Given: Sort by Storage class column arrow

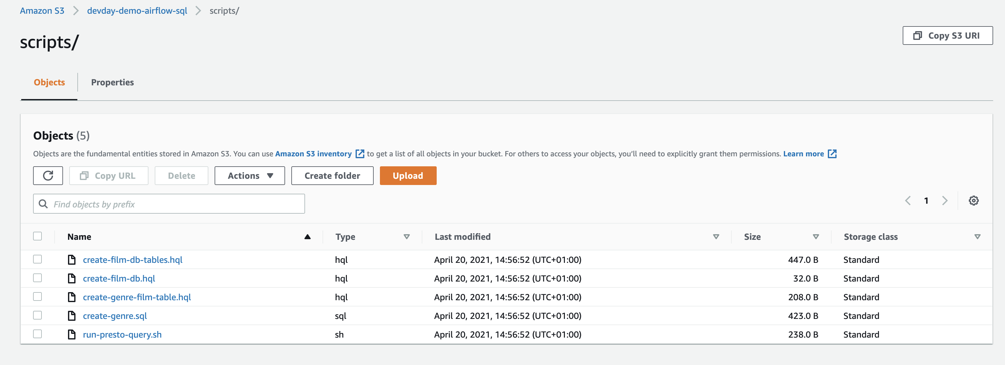Looking at the screenshot, I should (x=977, y=237).
